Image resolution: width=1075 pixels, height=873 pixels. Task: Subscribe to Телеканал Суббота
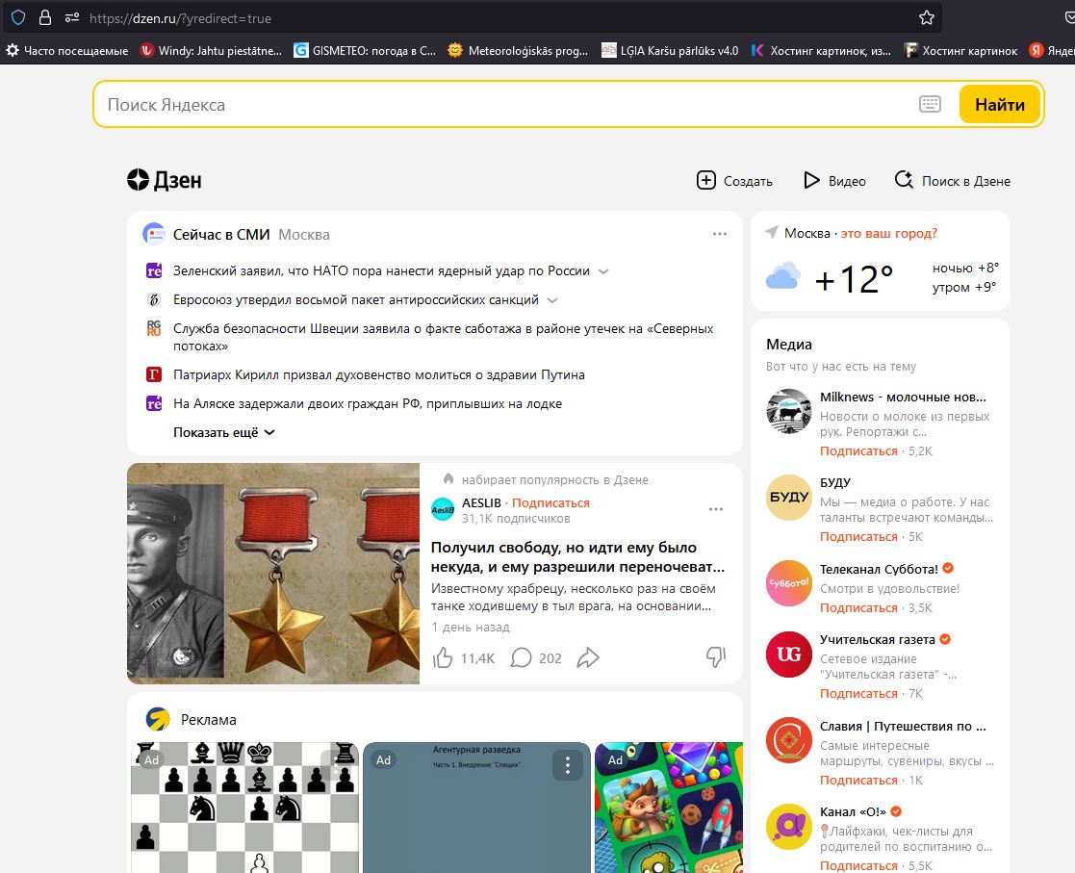[x=858, y=607]
